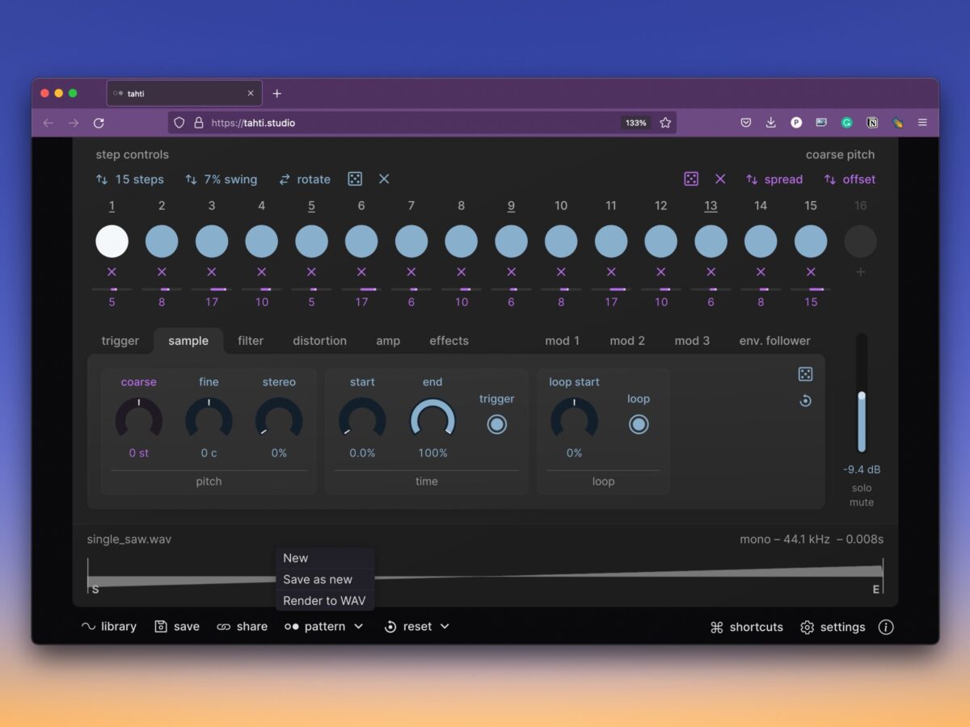Click the step controls randomize dice icon
970x727 pixels.
pyautogui.click(x=354, y=179)
